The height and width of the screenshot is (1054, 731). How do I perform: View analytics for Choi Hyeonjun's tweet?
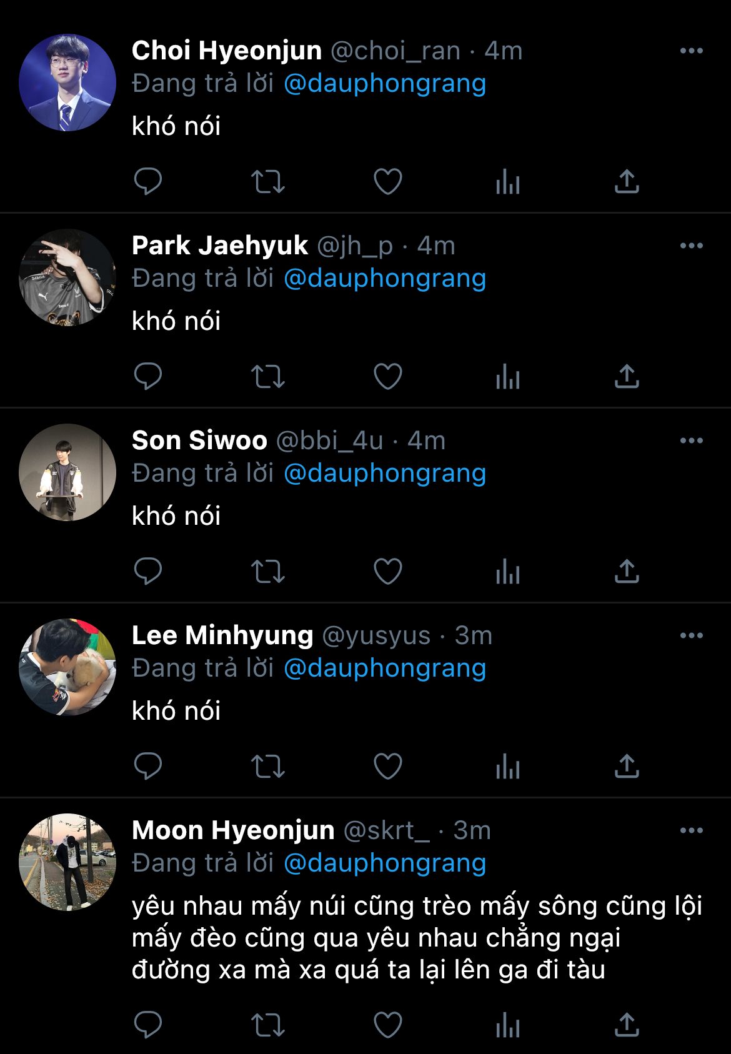coord(507,182)
